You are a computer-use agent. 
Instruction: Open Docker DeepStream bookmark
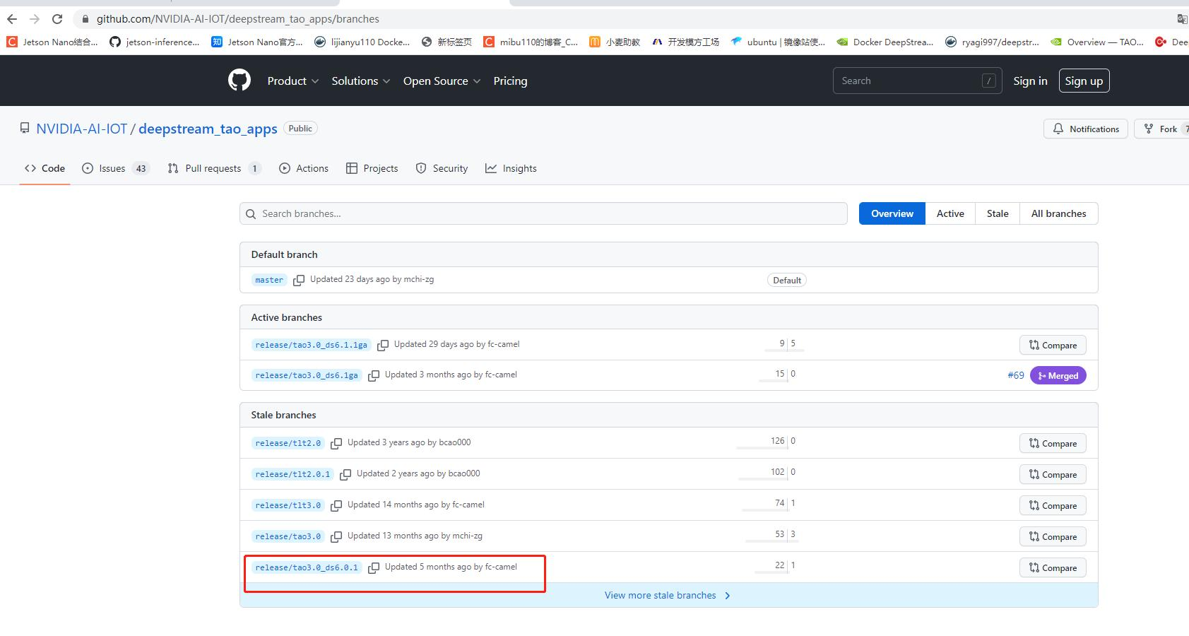pos(885,42)
